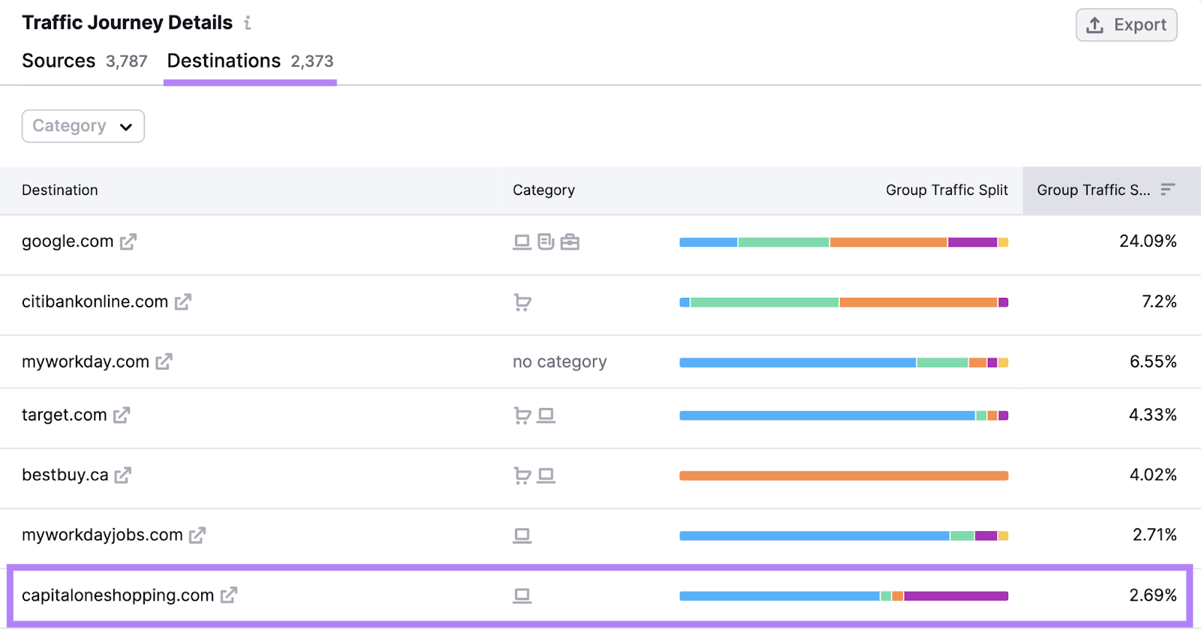The image size is (1201, 630).
Task: Click the capitaloneshopping.com destination link
Action: coord(118,595)
